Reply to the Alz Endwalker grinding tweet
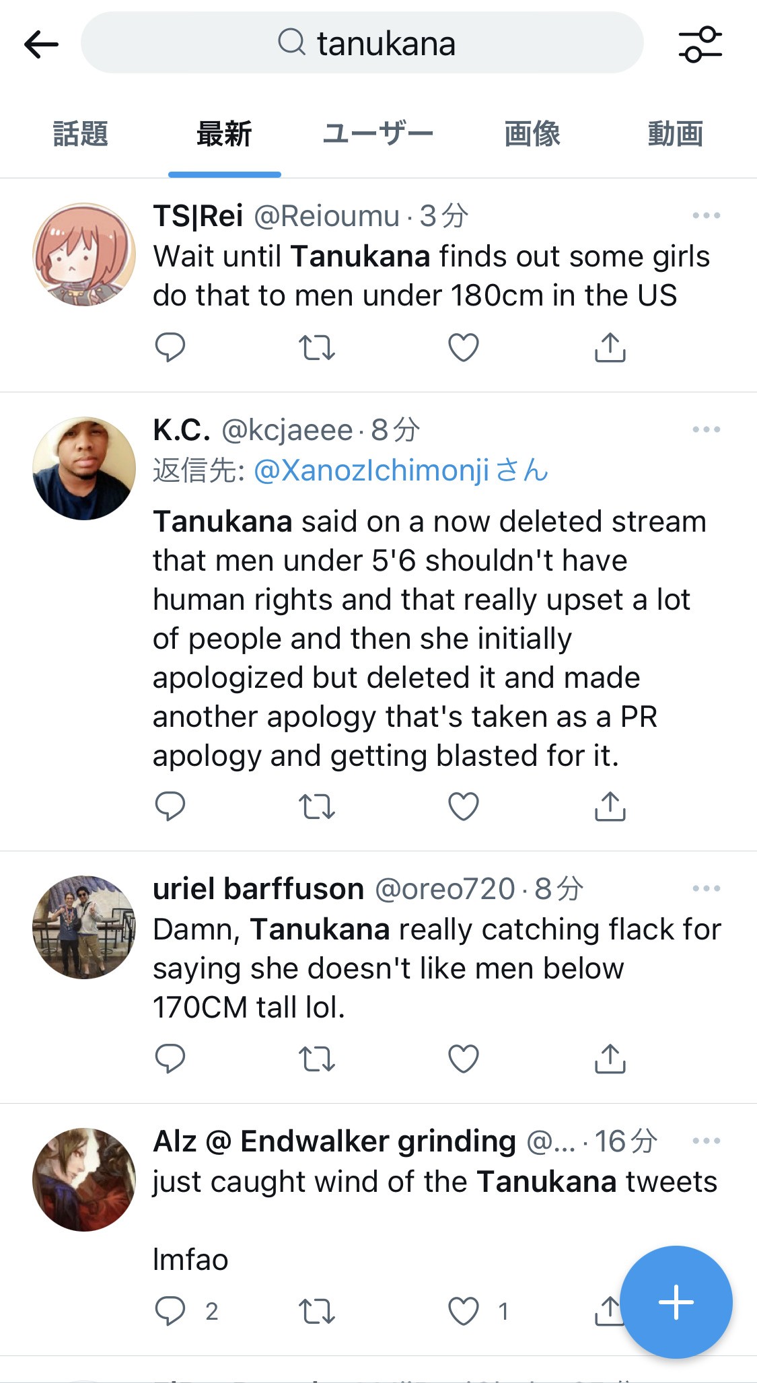 [x=170, y=1311]
